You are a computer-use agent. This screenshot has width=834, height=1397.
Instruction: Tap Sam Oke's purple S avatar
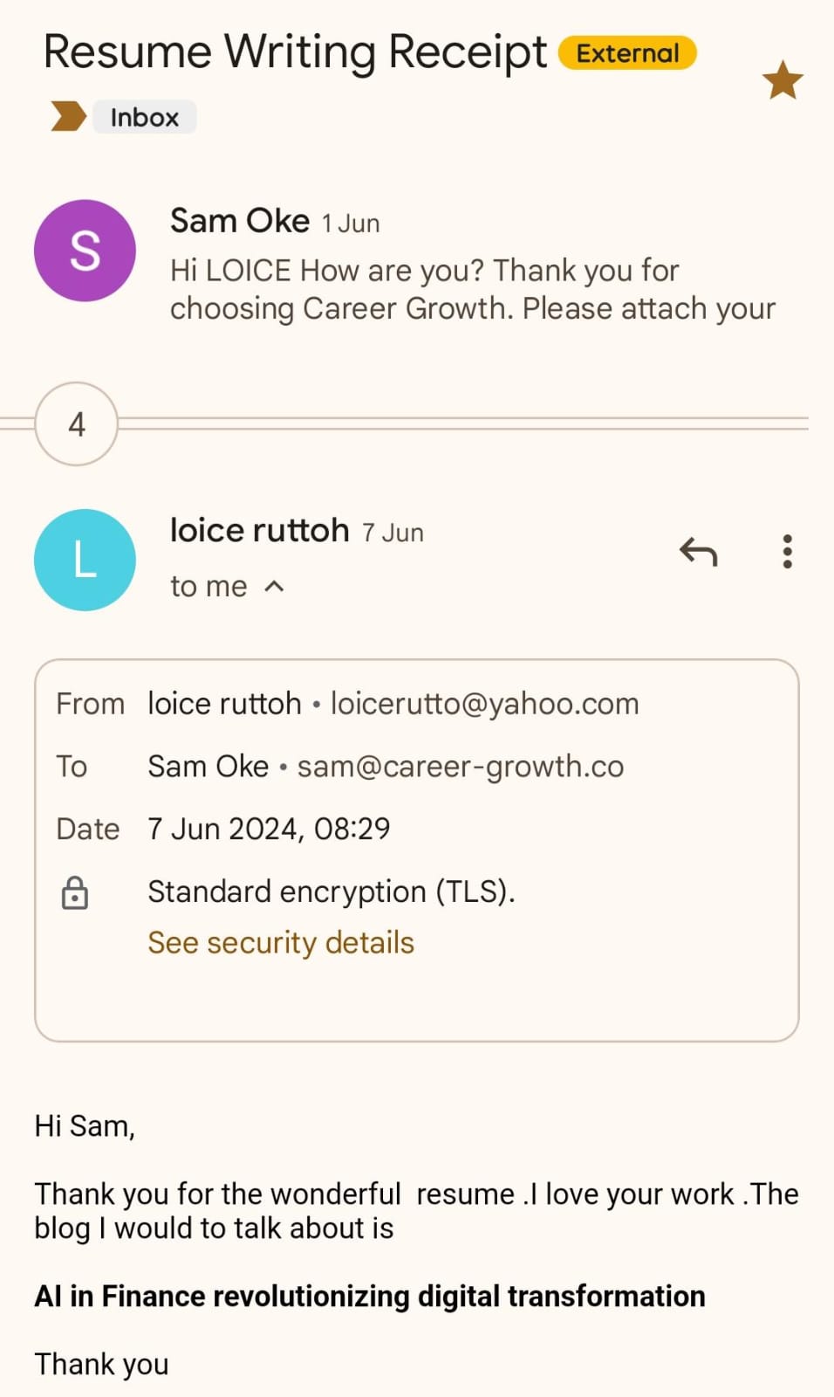pyautogui.click(x=85, y=251)
